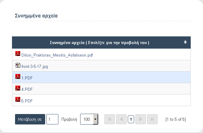
Task: Toggle sort arrows in table header
Action: pos(185,42)
